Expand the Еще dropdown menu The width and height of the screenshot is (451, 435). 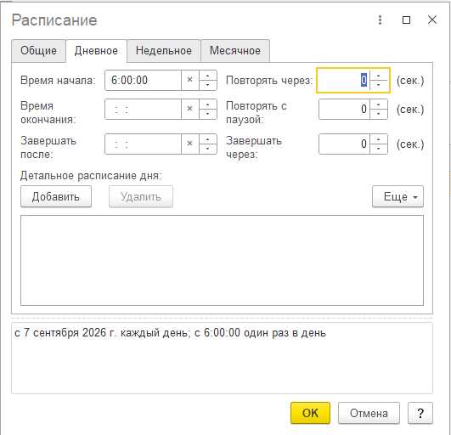397,196
